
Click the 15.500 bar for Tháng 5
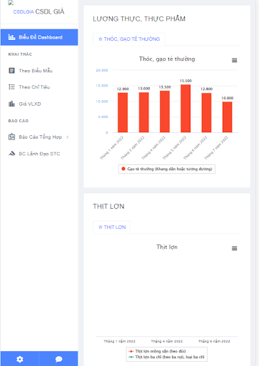coord(186,109)
